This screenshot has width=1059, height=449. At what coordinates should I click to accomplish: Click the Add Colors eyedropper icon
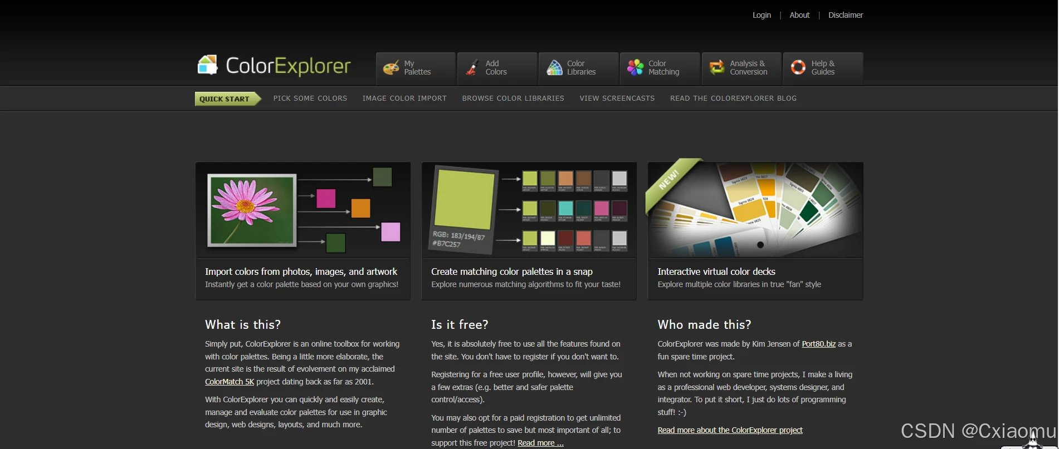coord(472,68)
